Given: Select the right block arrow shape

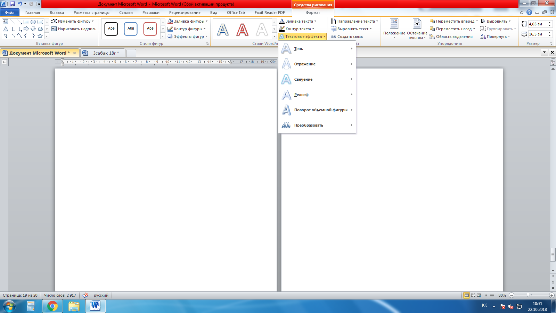Looking at the screenshot, I should (x=26, y=29).
